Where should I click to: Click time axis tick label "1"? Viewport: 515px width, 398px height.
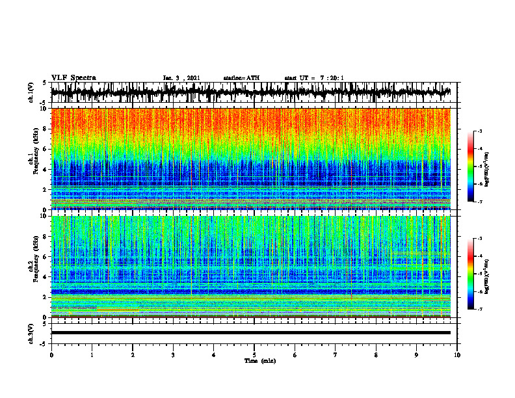92,355
